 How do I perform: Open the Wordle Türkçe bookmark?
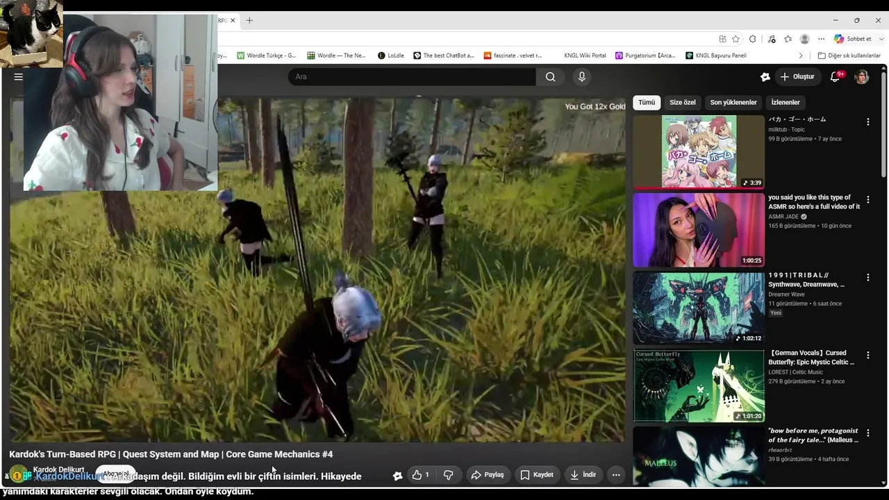point(267,56)
